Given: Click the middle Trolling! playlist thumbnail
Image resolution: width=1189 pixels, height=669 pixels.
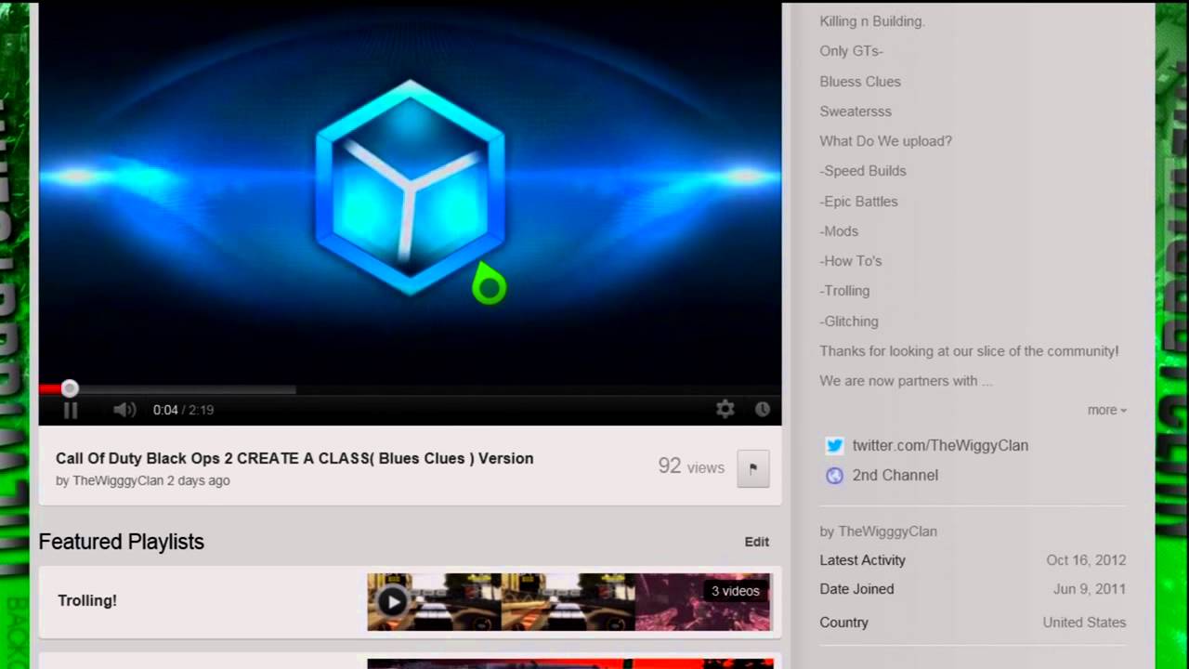Looking at the screenshot, I should [x=568, y=602].
